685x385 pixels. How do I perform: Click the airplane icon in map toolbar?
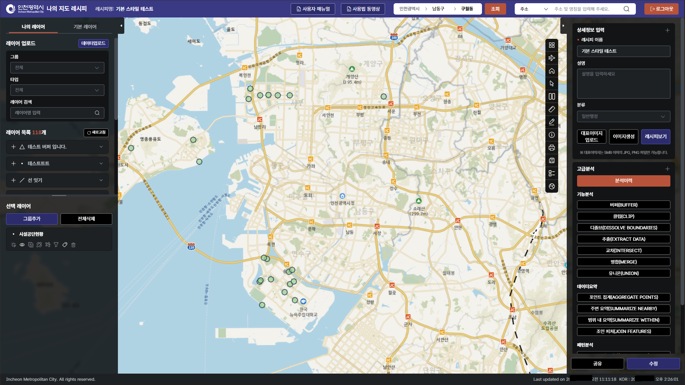pyautogui.click(x=551, y=58)
